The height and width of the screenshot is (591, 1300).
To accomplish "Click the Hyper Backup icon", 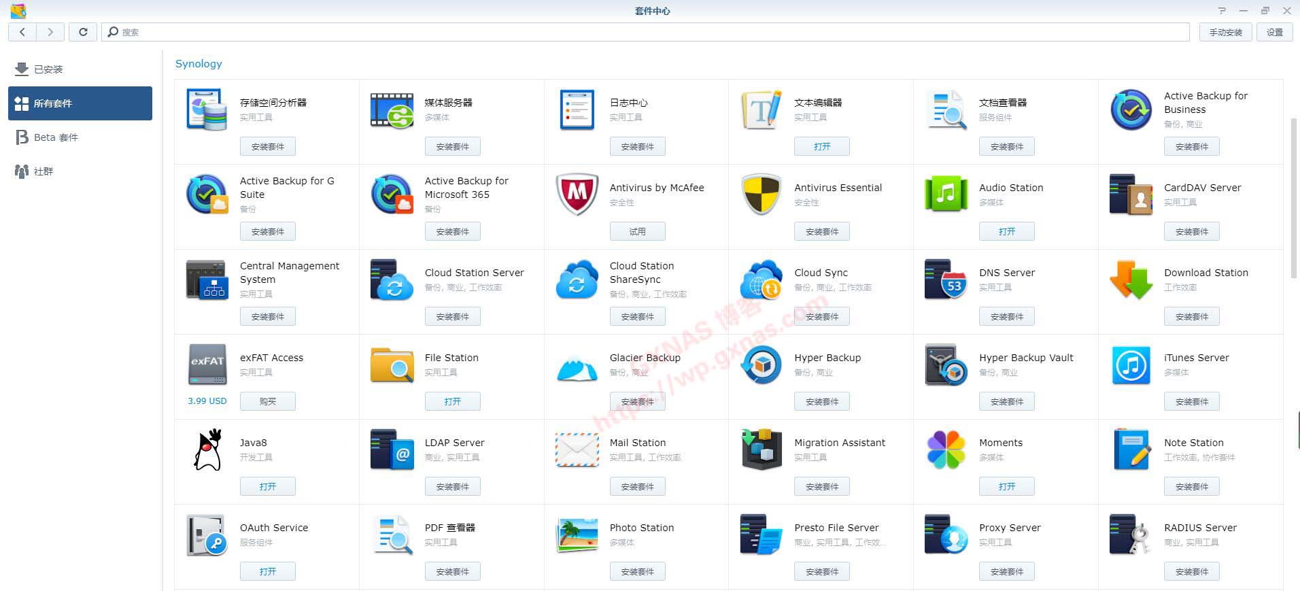I will pos(761,365).
